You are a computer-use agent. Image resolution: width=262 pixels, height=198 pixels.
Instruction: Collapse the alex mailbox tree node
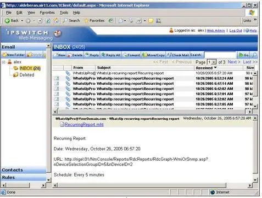(x=3, y=62)
